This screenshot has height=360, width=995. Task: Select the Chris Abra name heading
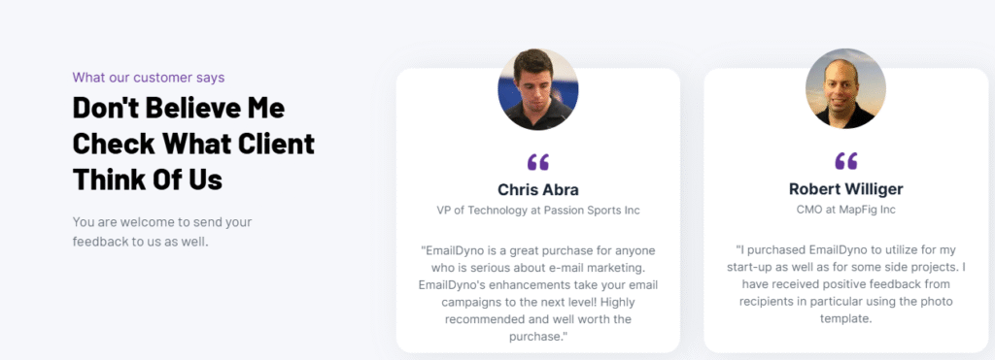[x=538, y=189]
